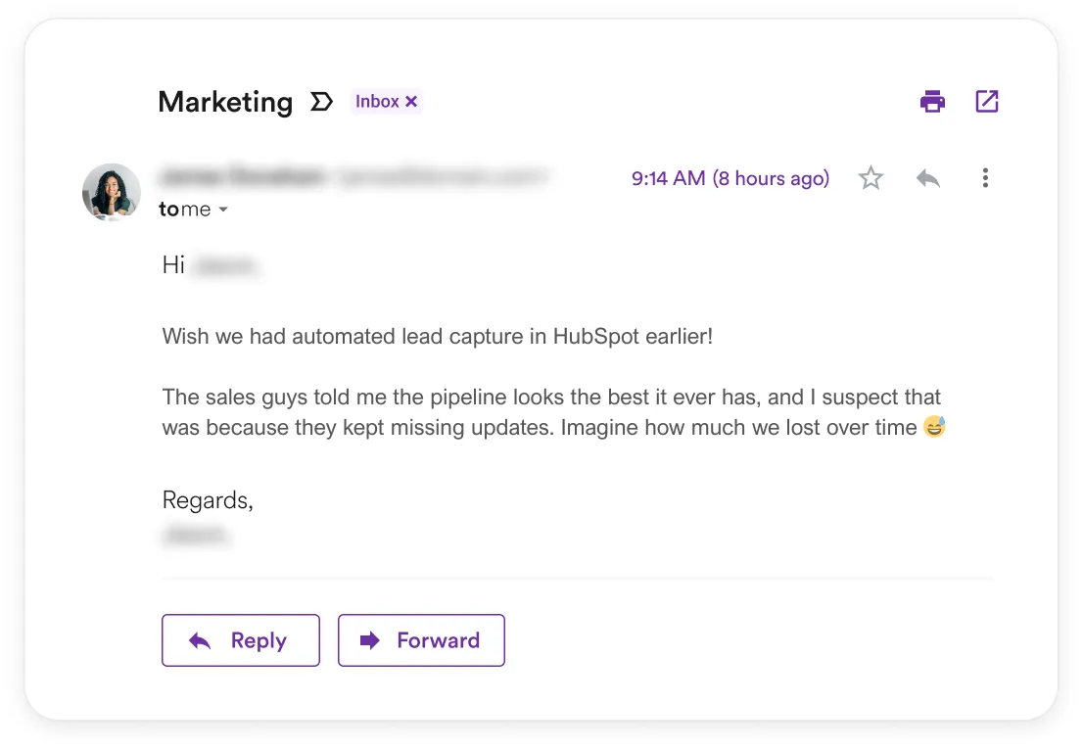Click the reply arrow icon beside the star
The image size is (1083, 751).
pyautogui.click(x=928, y=178)
